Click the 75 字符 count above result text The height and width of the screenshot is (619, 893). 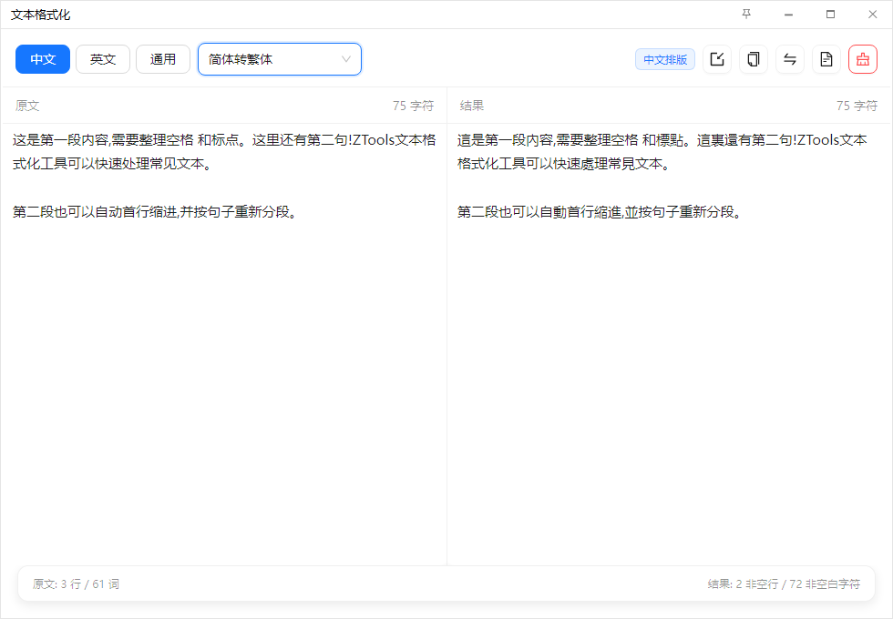tap(857, 106)
